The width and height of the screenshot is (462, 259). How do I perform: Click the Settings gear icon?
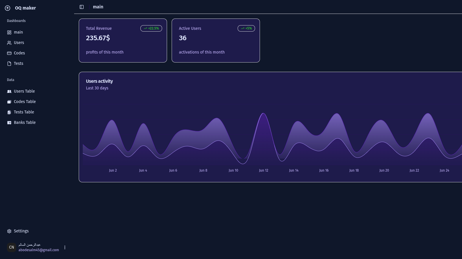click(x=9, y=231)
